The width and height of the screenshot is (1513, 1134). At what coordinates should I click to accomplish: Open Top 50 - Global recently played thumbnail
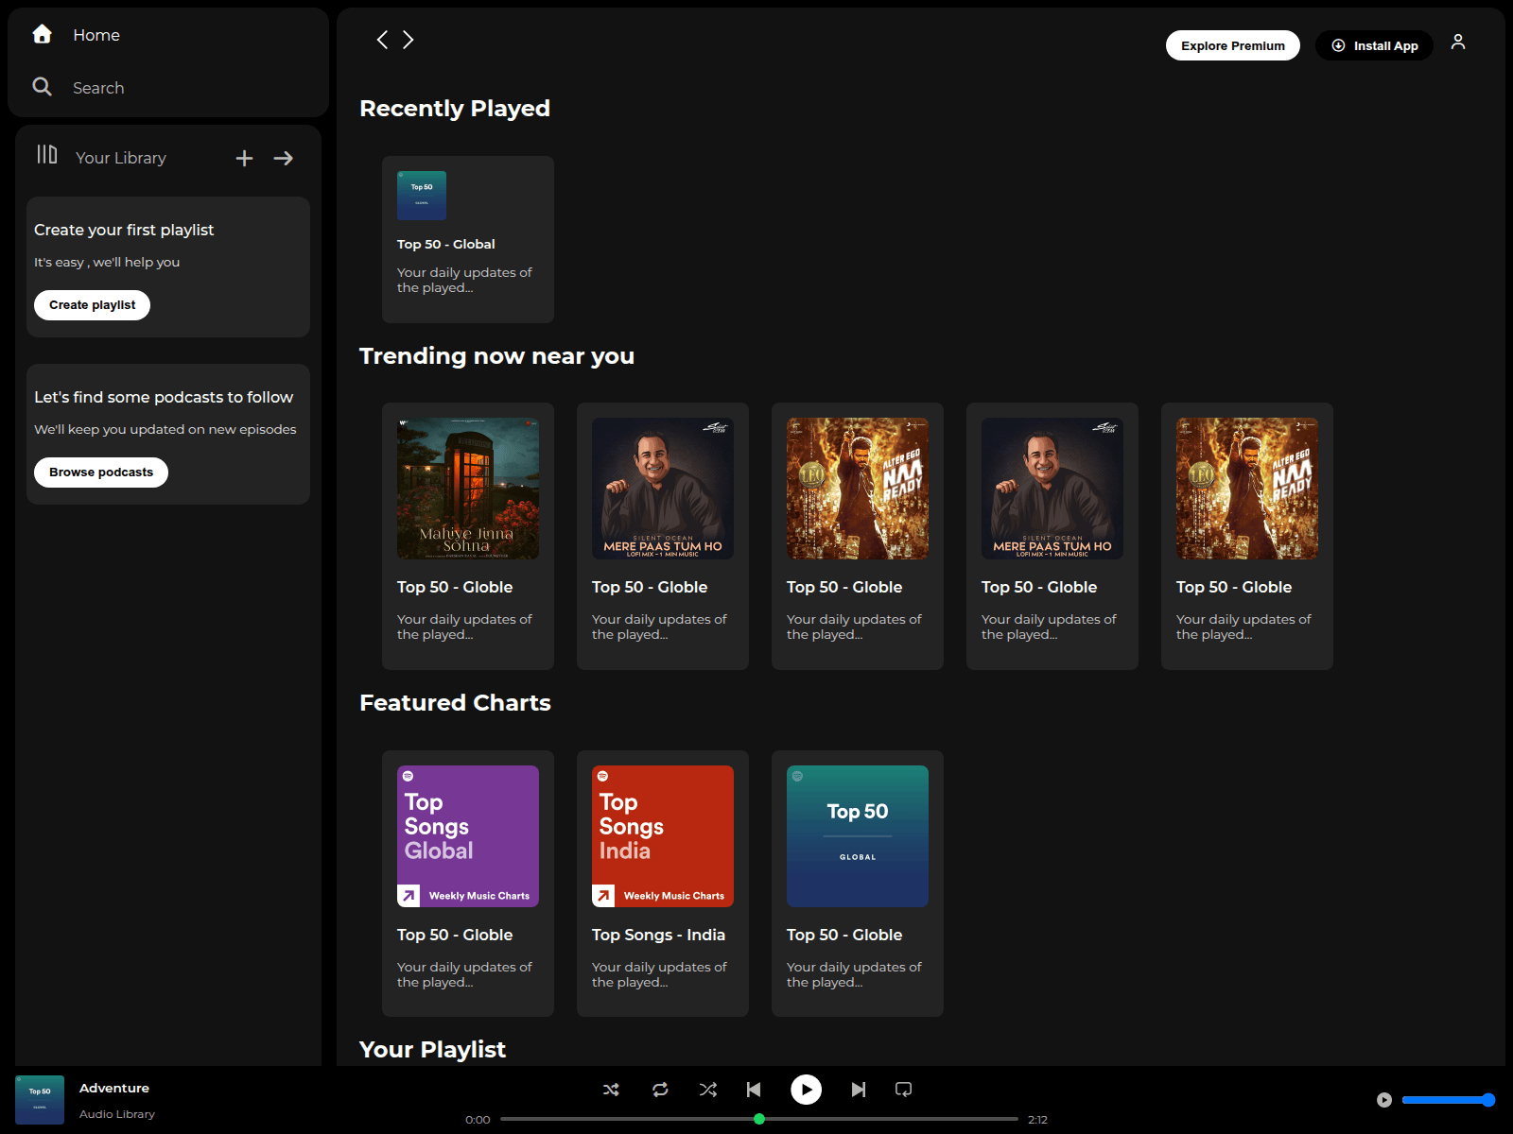422,196
